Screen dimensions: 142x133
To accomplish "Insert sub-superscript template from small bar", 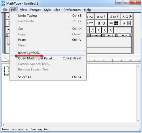I will coord(111,30).
